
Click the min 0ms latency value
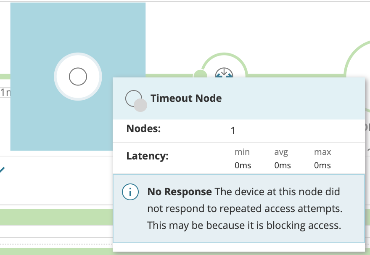point(243,165)
